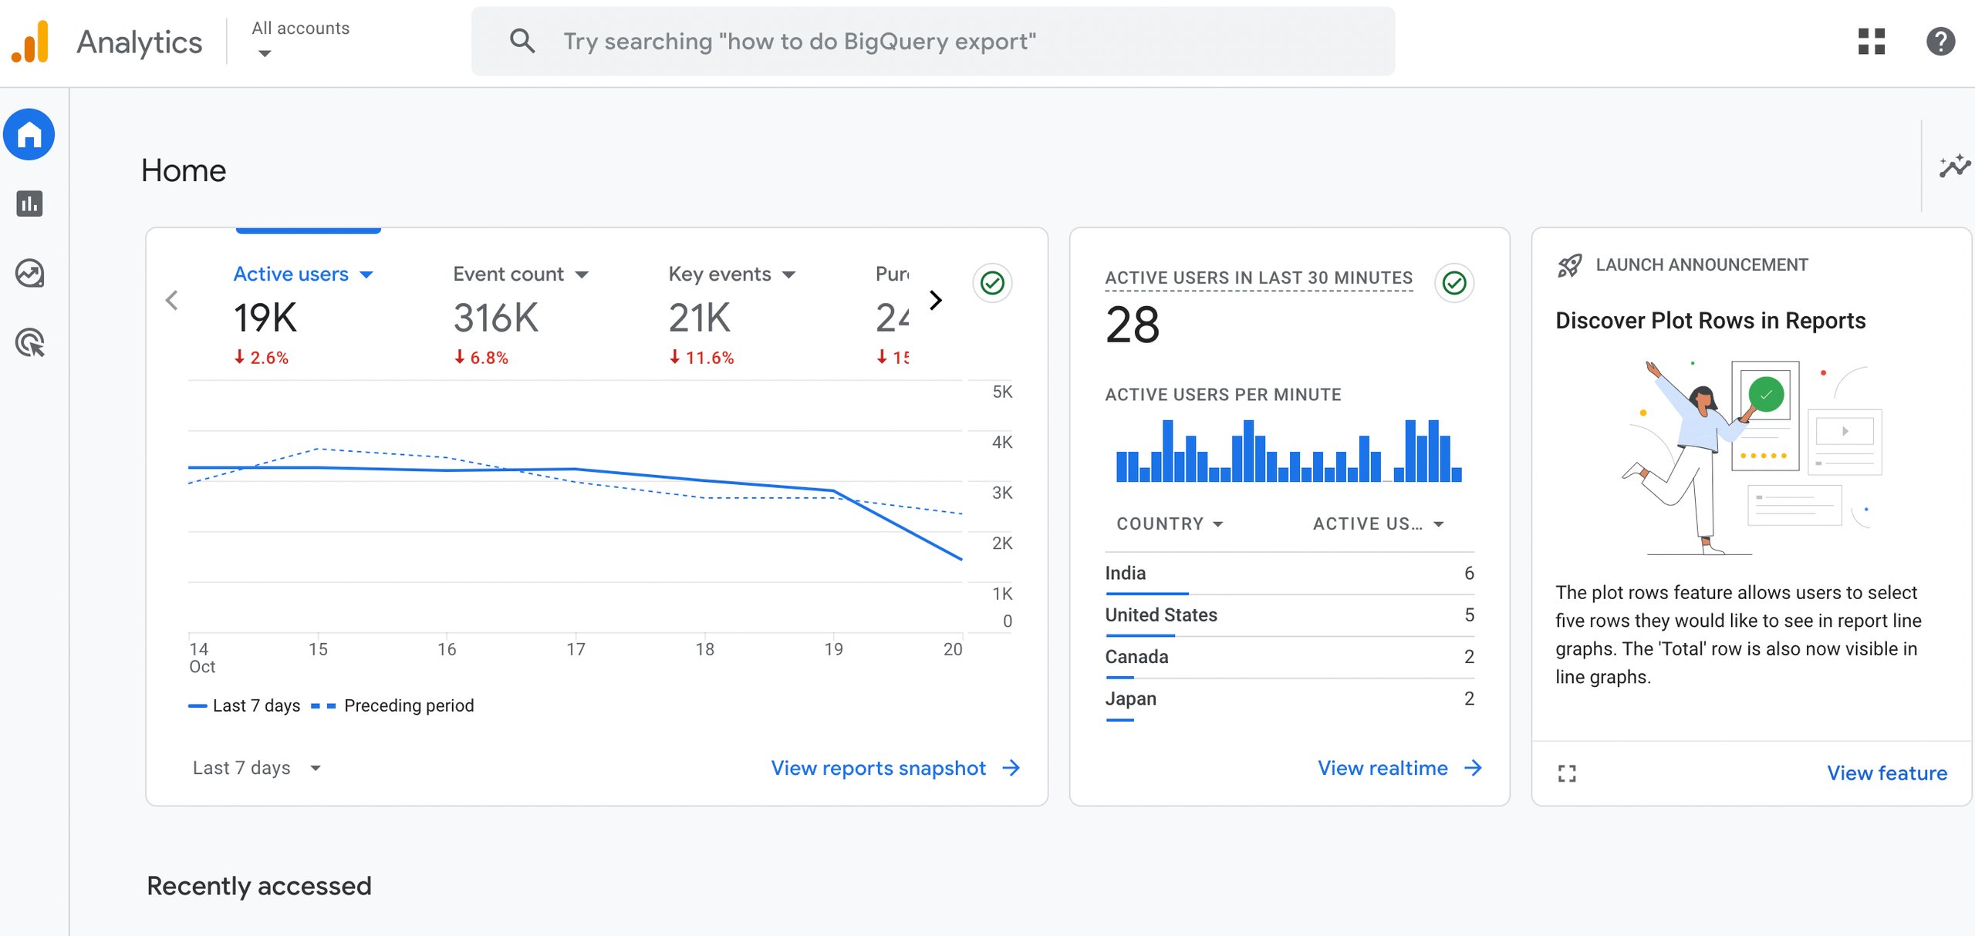Click the Google Analytics logo

click(x=30, y=42)
